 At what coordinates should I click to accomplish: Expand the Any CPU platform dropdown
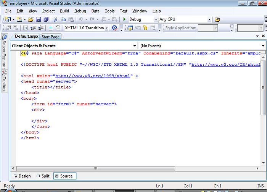coord(209,19)
